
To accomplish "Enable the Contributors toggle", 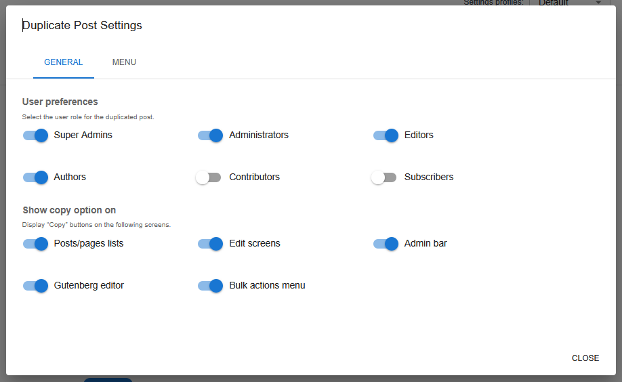I will pyautogui.click(x=209, y=177).
